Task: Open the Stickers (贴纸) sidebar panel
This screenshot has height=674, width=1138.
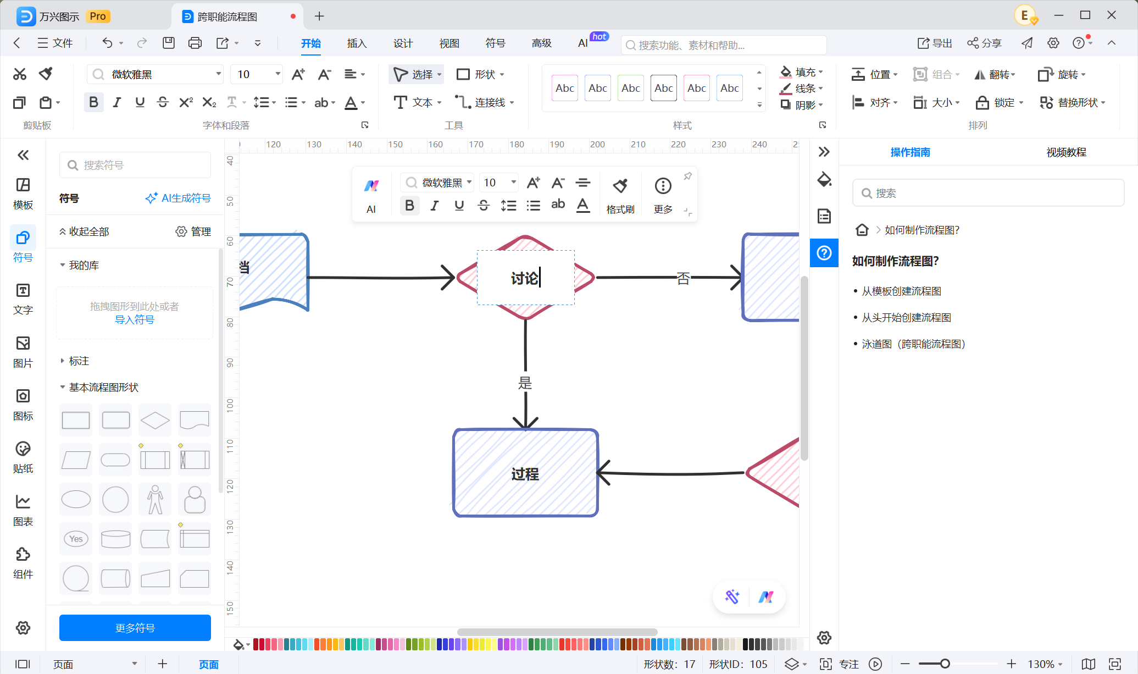Action: point(23,457)
